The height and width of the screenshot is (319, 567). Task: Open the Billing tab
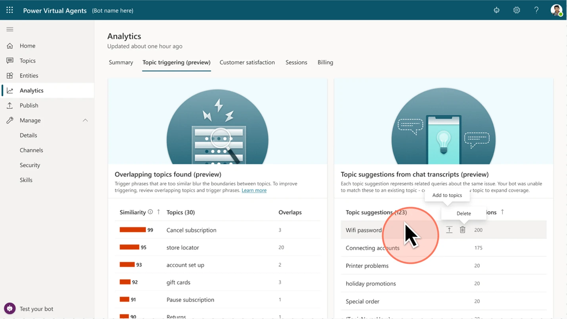point(325,62)
